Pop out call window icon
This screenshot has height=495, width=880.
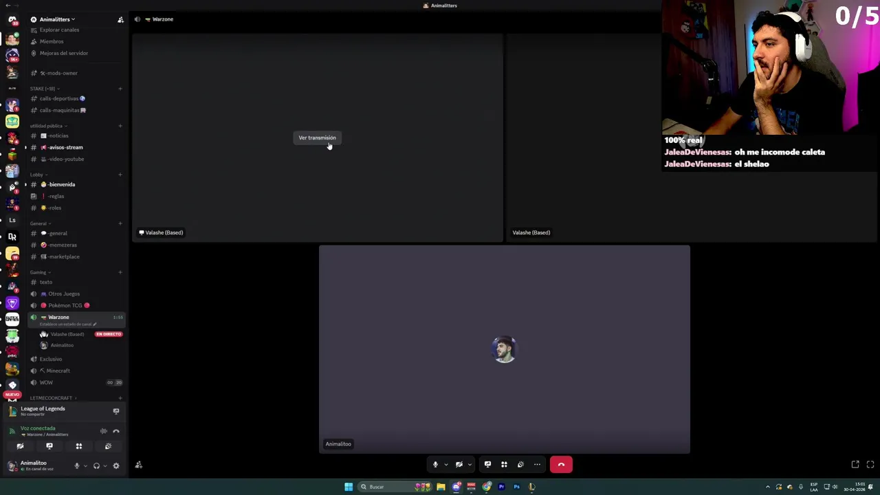pos(855,465)
